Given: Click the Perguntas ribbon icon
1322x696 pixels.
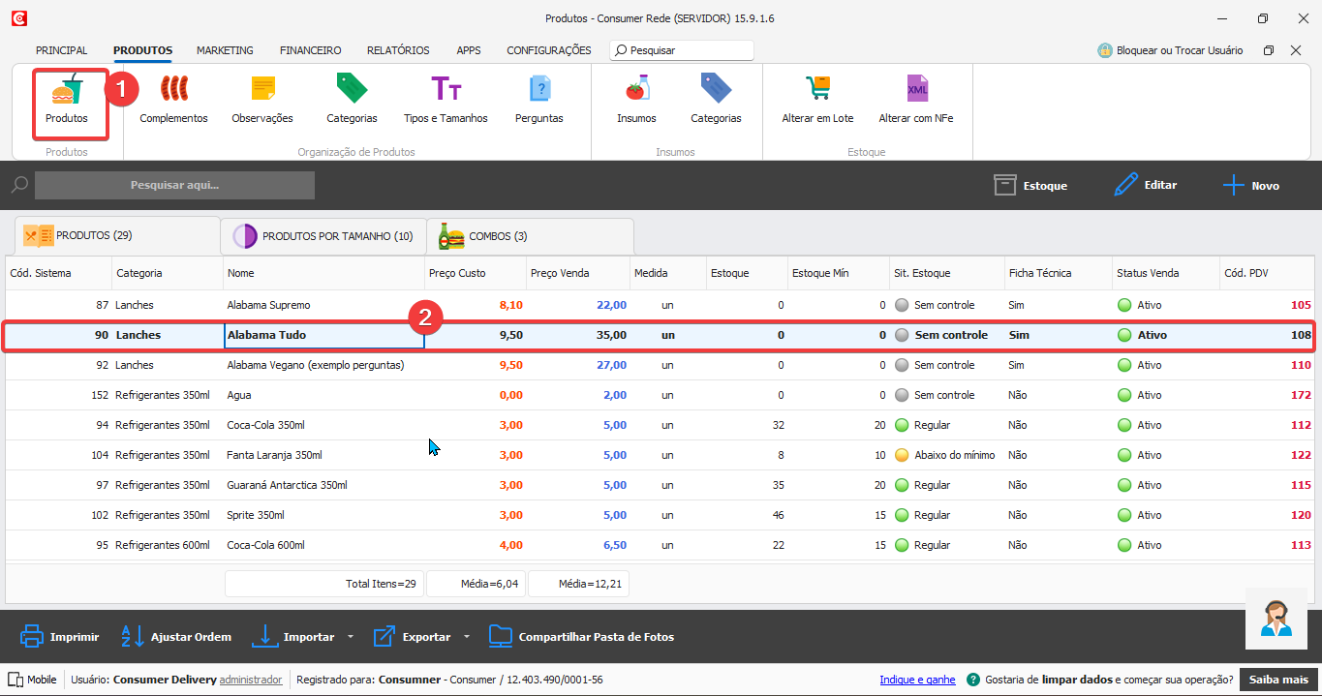Looking at the screenshot, I should click(539, 91).
